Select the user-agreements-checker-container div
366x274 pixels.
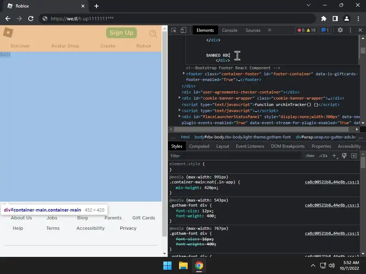click(x=241, y=92)
